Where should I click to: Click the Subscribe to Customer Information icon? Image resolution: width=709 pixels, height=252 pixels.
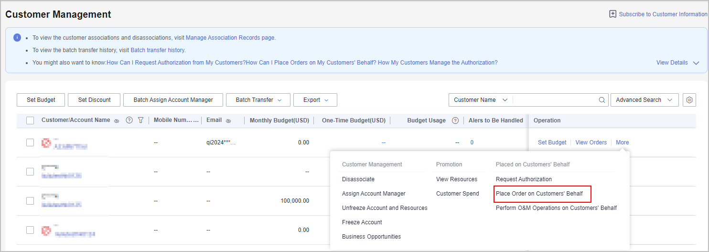pyautogui.click(x=612, y=14)
